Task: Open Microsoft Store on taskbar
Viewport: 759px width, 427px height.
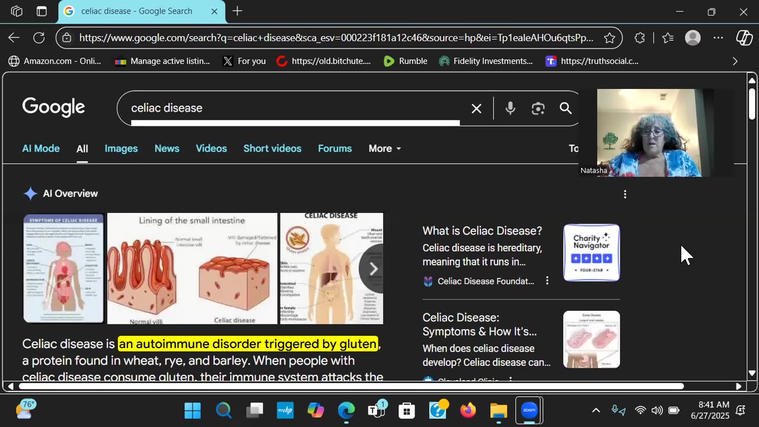Action: coord(407,410)
